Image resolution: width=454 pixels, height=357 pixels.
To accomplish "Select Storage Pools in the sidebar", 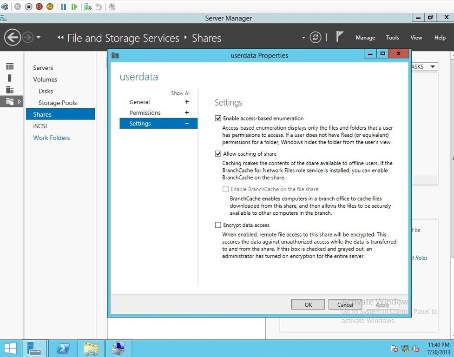I will pos(57,102).
